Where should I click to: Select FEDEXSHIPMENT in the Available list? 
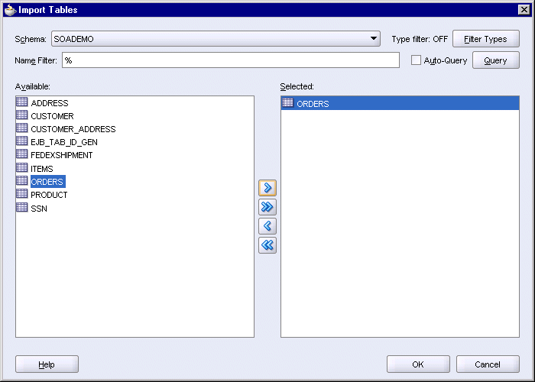pyautogui.click(x=61, y=155)
